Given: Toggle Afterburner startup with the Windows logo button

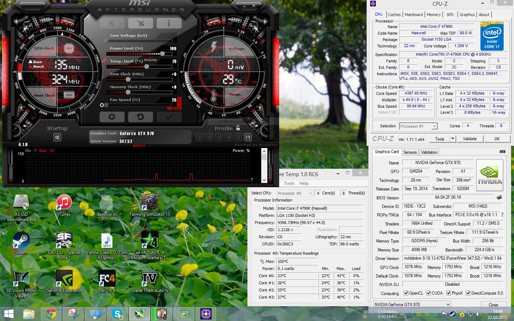Looking at the screenshot, I should pos(57,137).
